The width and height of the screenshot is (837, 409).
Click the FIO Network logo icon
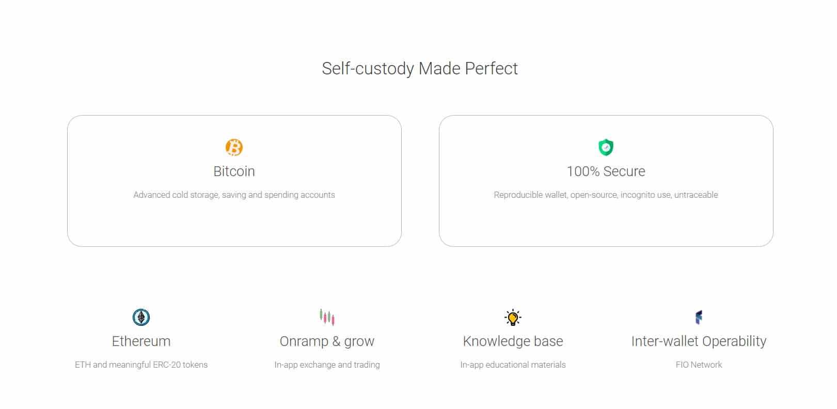pos(699,317)
